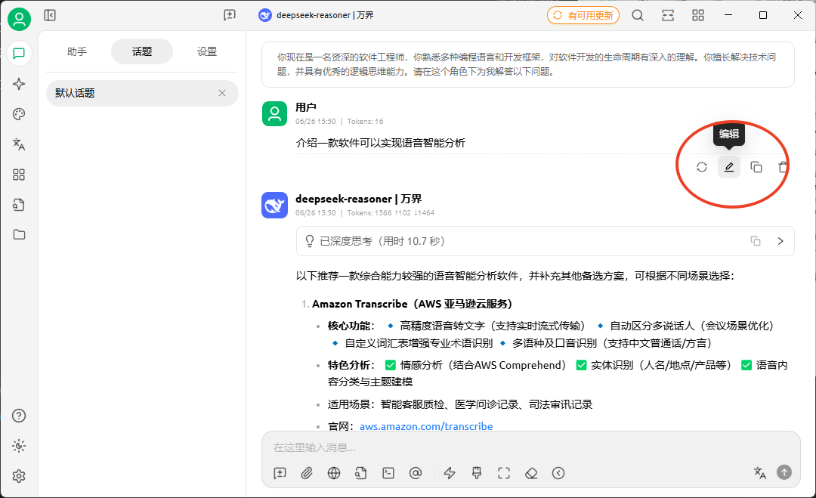This screenshot has height=498, width=816.
Task: Open mini apps grid in top bar
Action: 698,15
